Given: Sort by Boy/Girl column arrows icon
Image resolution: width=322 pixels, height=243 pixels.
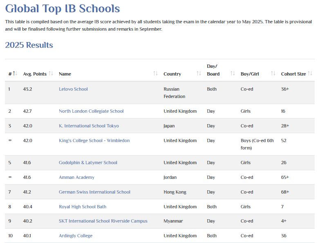Looking at the screenshot, I should [x=273, y=74].
